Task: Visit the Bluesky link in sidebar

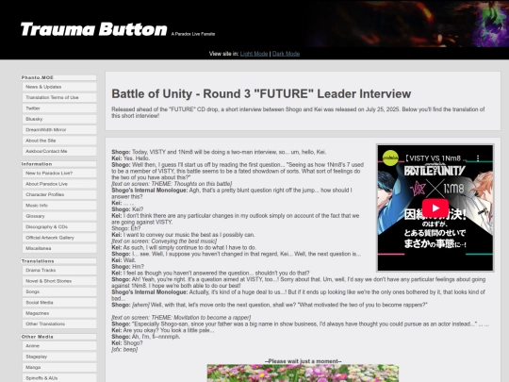Action: (x=59, y=119)
